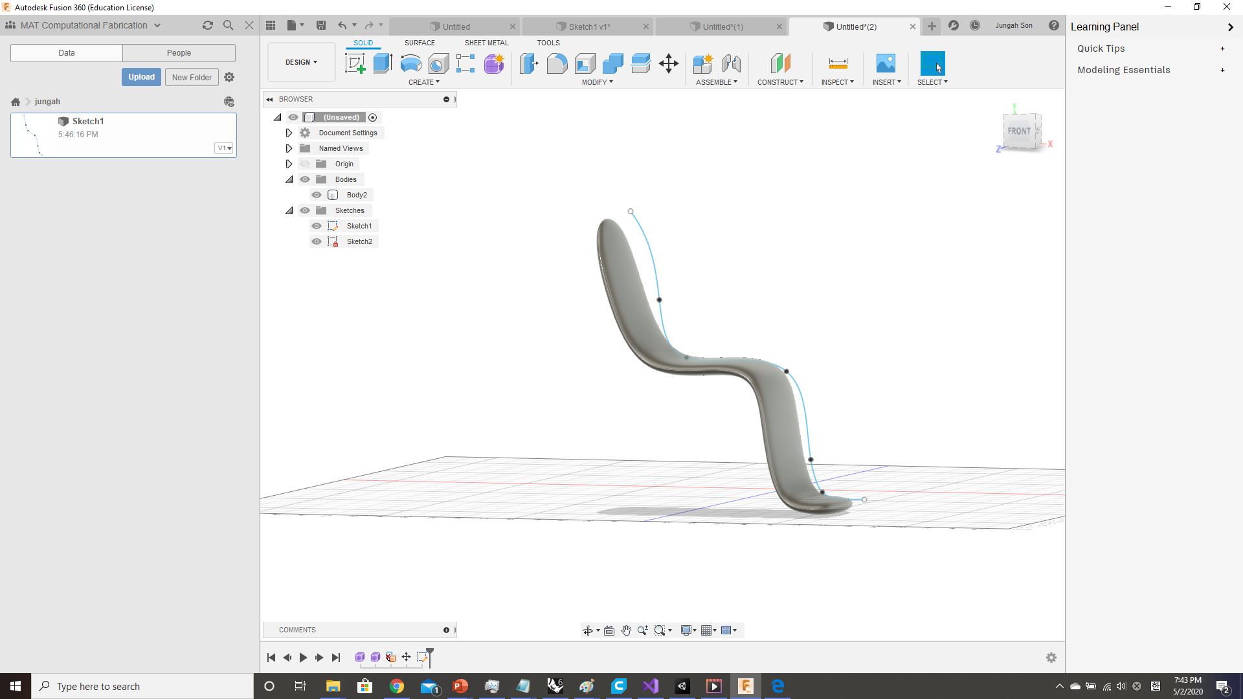Start the Measure tool under Inspect

[838, 63]
